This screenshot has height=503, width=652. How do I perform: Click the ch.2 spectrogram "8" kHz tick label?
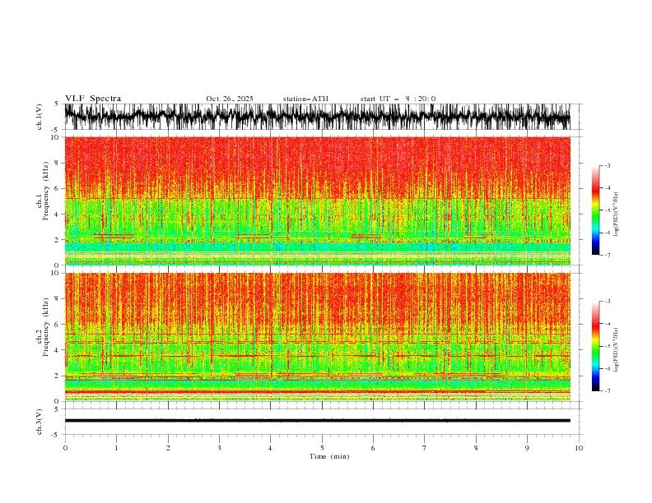(58, 299)
